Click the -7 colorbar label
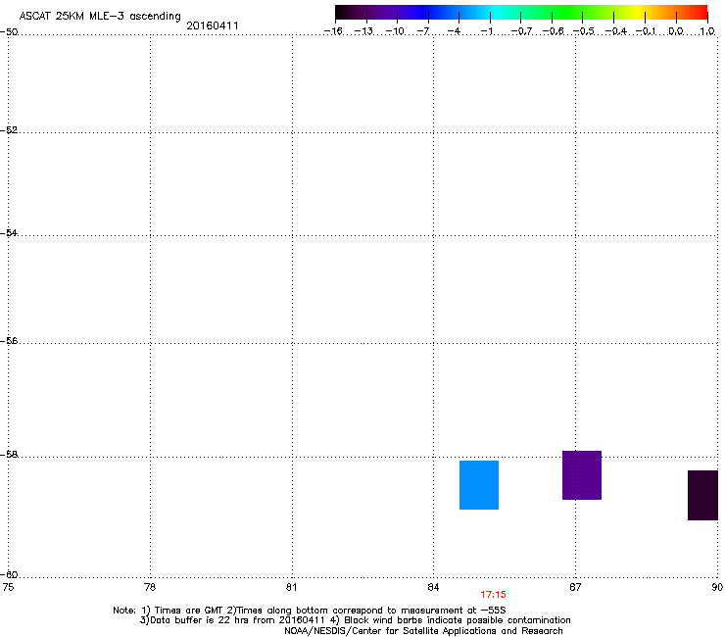This screenshot has height=637, width=725. click(423, 31)
